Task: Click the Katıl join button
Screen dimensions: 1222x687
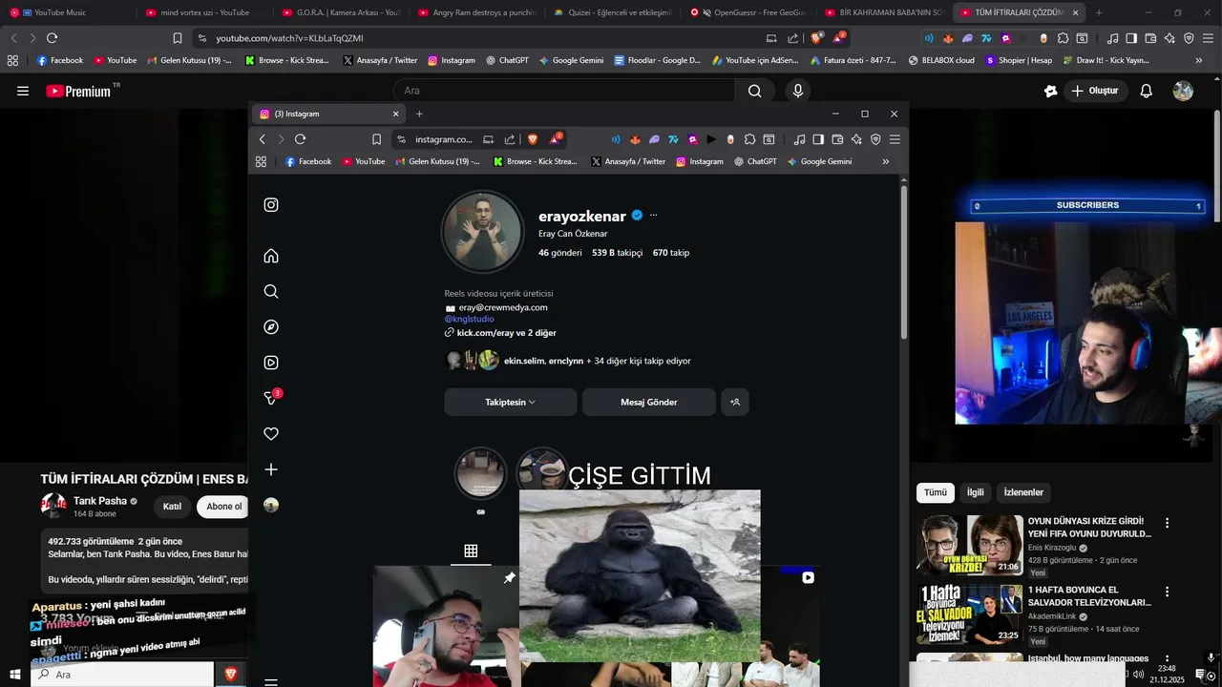Action: [172, 507]
